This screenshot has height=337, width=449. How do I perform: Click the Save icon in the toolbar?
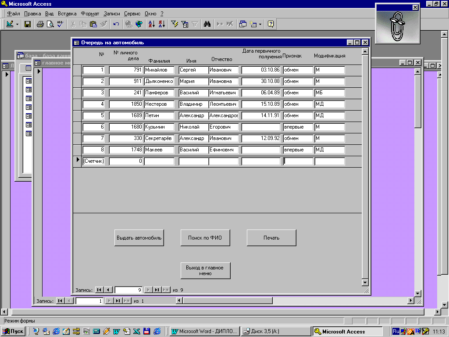pyautogui.click(x=27, y=25)
